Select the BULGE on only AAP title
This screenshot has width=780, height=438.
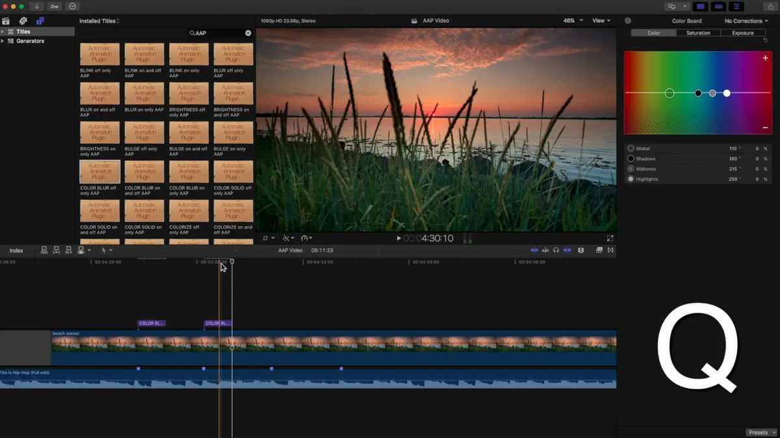pyautogui.click(x=233, y=139)
